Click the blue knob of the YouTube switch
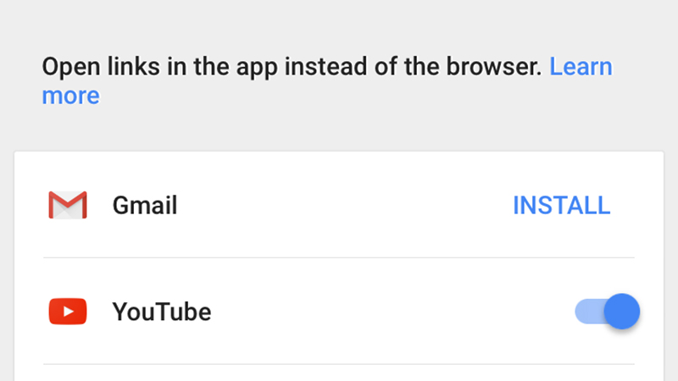This screenshot has width=678, height=381. coord(622,312)
